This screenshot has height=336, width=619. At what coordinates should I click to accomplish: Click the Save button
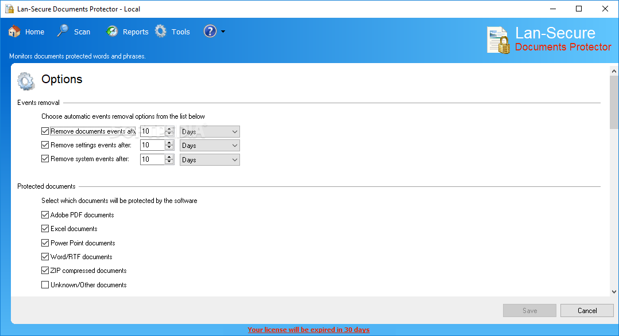click(x=529, y=310)
